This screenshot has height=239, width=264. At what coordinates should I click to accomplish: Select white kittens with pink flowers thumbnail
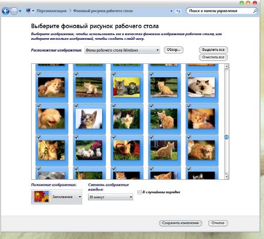pos(89,150)
